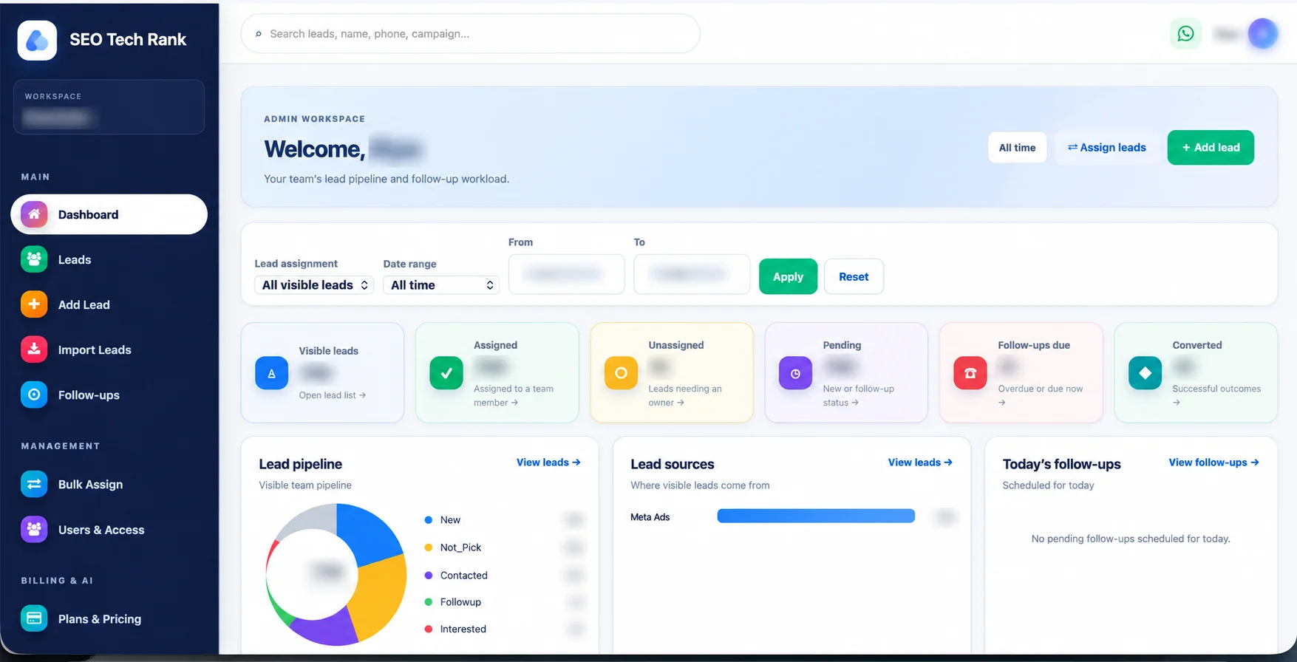Click the teal Converted diamond icon
This screenshot has height=662, width=1297.
[x=1145, y=373]
